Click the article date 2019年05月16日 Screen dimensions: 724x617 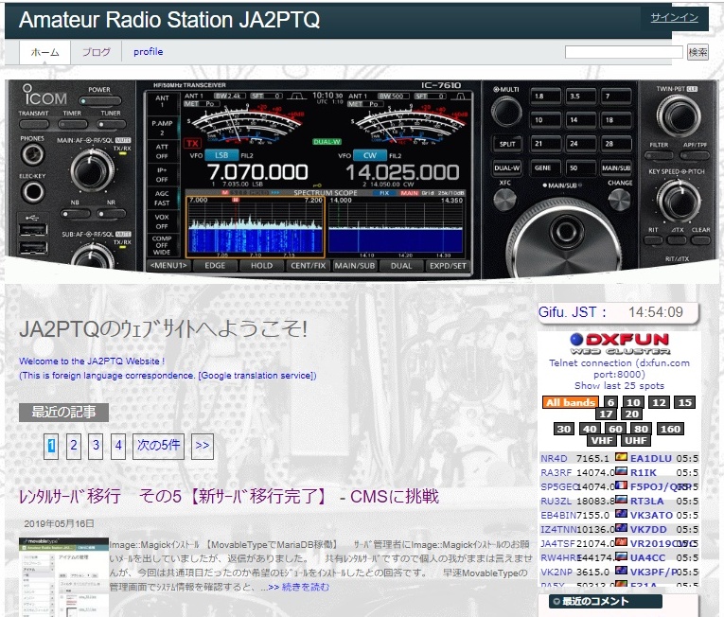pos(59,523)
